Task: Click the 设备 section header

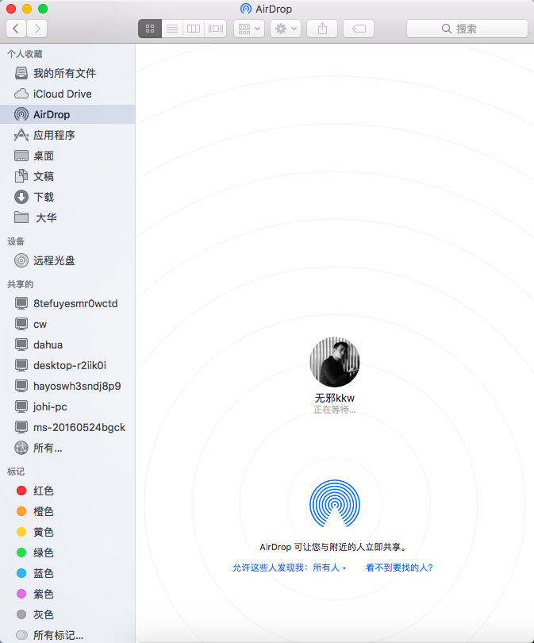Action: [x=16, y=241]
